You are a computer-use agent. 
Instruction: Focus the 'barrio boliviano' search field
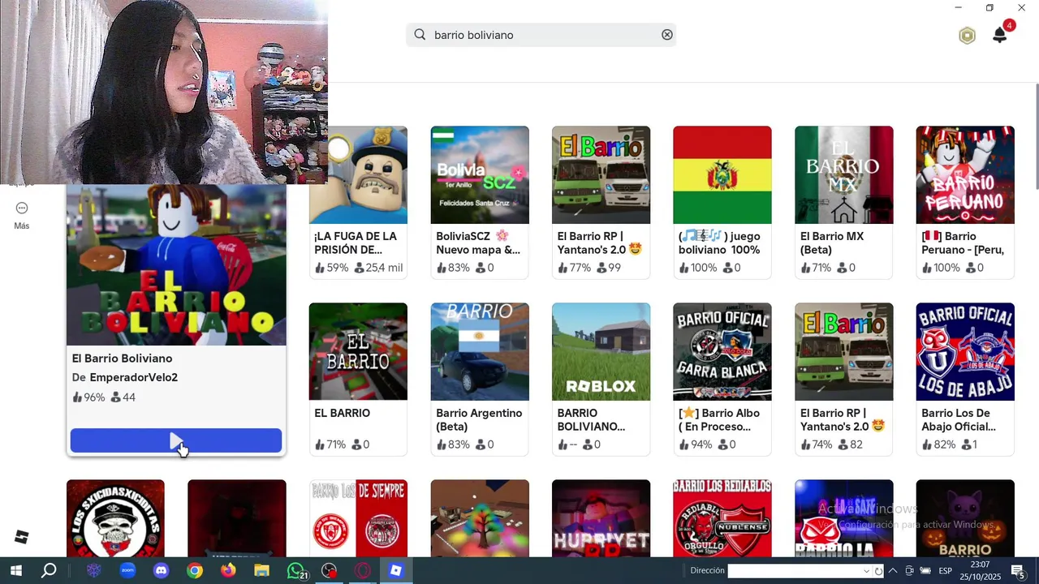(541, 35)
